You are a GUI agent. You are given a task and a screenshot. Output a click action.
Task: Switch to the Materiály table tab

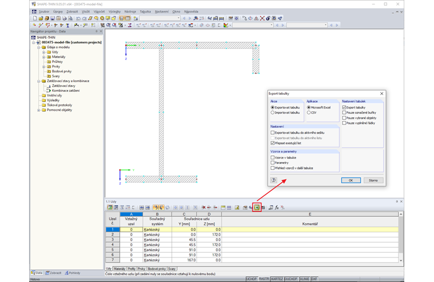point(119,269)
